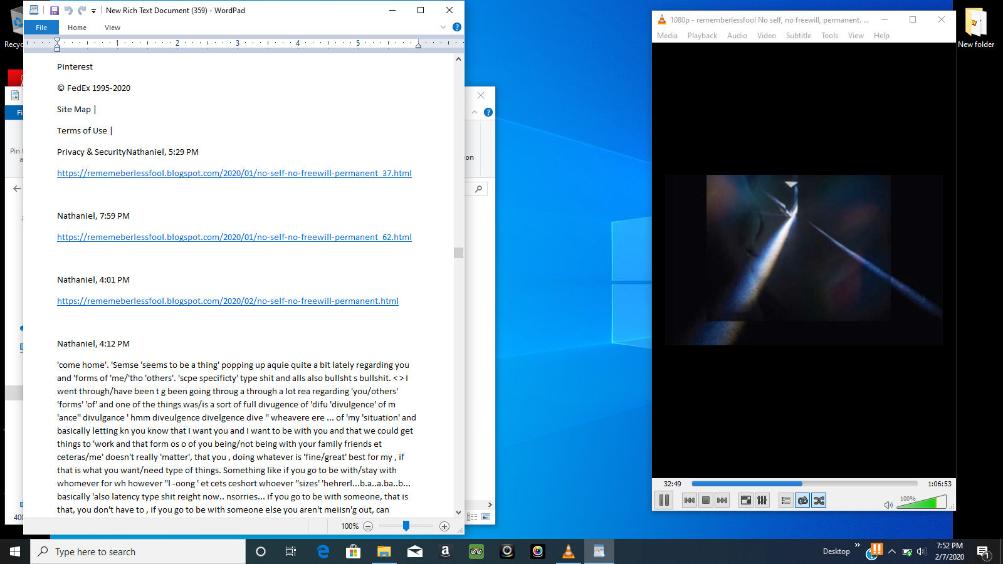Image resolution: width=1003 pixels, height=564 pixels.
Task: Open the VLC Playback menu
Action: [x=702, y=36]
